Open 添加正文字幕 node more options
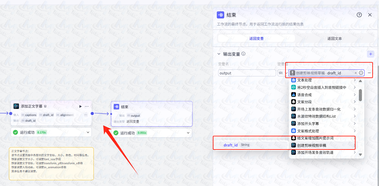Viewport: 379px width, 186px height. 87,106
